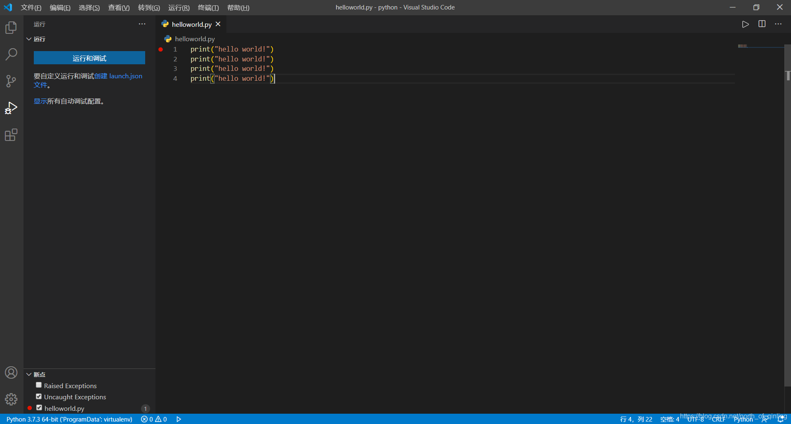791x424 pixels.
Task: Change language mode via Python indicator
Action: [743, 419]
